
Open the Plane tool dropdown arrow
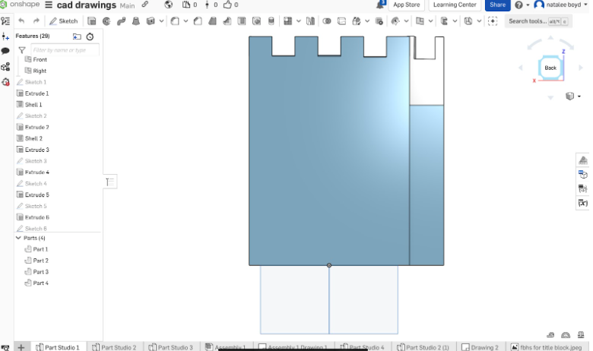[x=430, y=21]
